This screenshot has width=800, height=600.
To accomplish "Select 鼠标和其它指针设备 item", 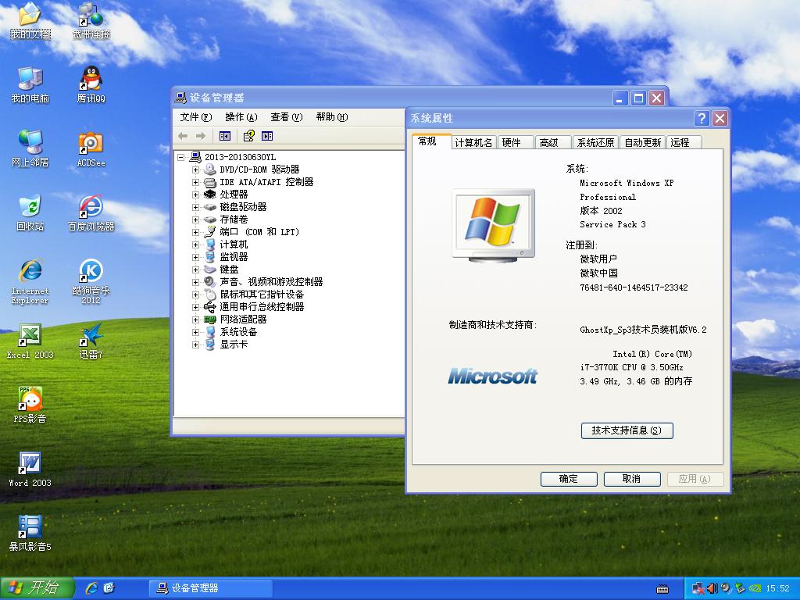I will [262, 295].
